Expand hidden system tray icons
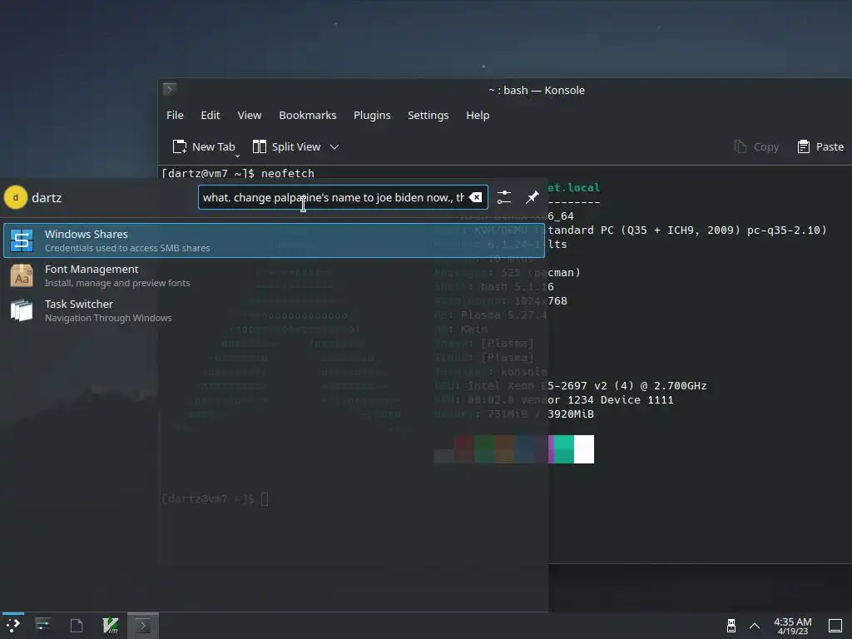Image resolution: width=852 pixels, height=639 pixels. click(x=755, y=626)
